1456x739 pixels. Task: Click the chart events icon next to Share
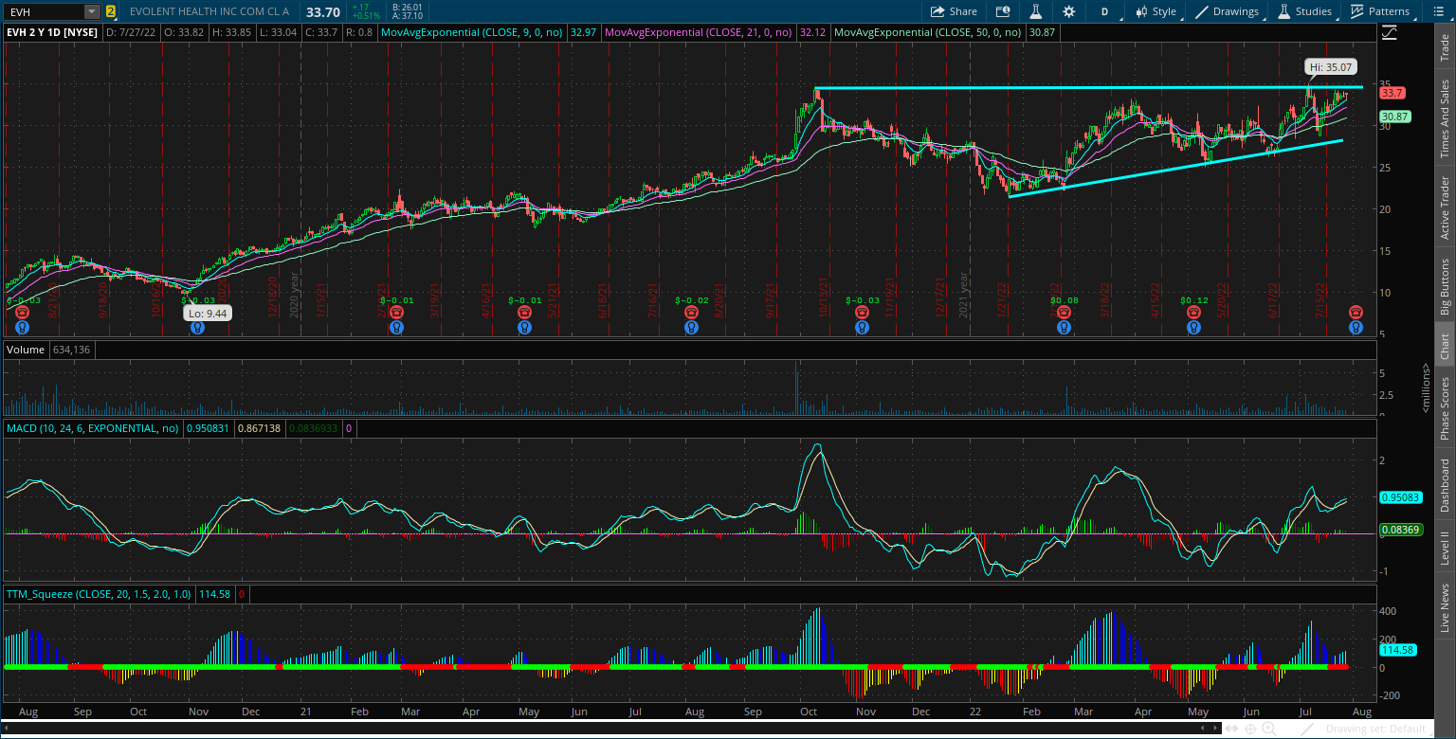click(1003, 11)
